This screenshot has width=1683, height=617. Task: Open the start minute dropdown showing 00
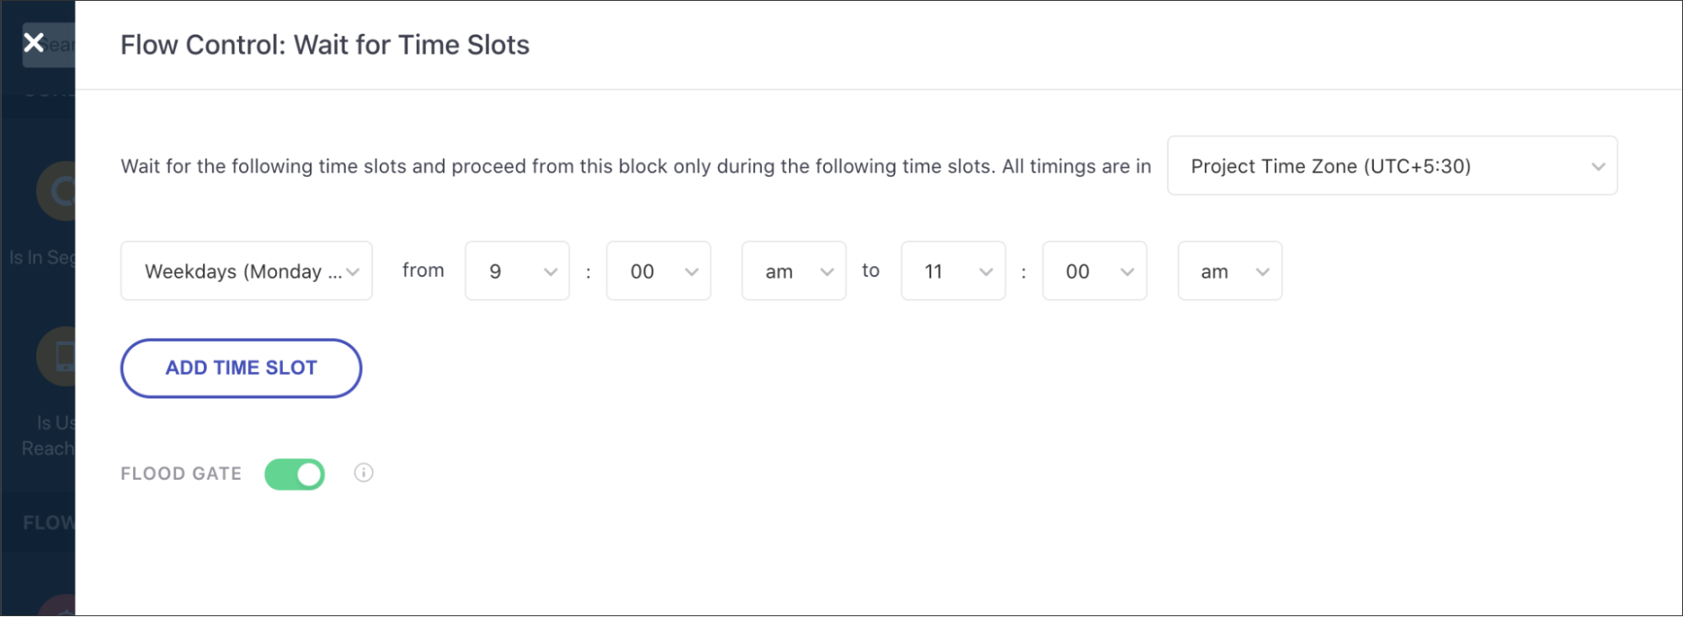pos(658,270)
